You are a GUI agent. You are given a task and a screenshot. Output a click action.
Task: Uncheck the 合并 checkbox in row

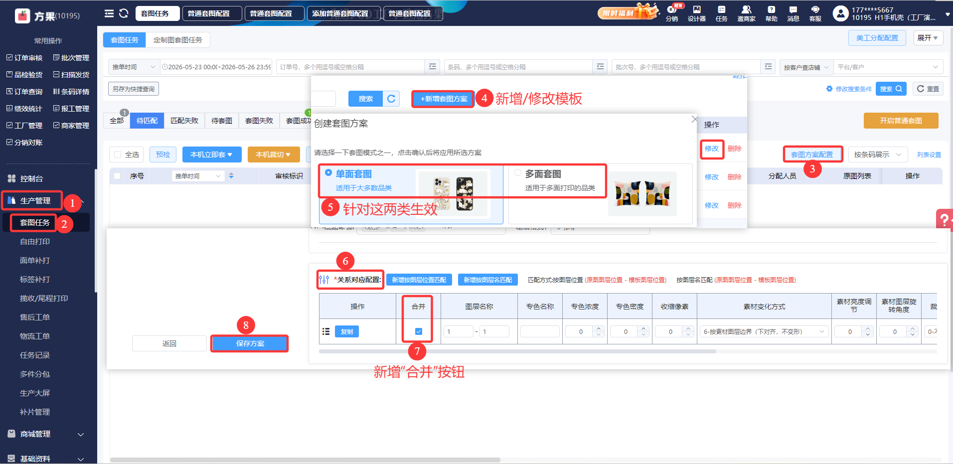point(419,331)
